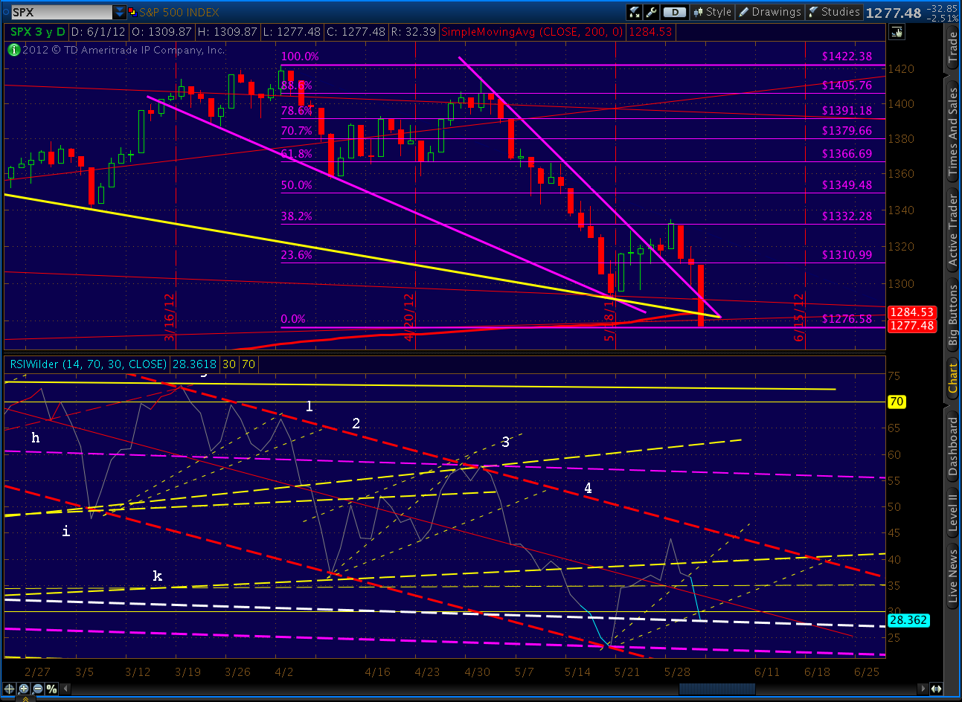962x702 pixels.
Task: Click the RSIWilder (14, 70, 30, CLOSE) study label
Action: pos(88,364)
